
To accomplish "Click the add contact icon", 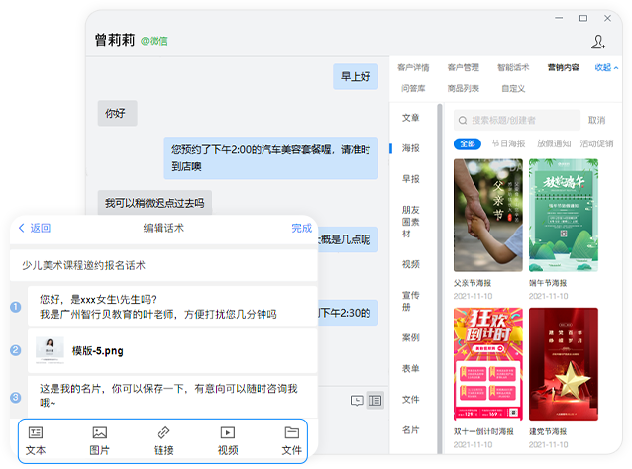I will tap(597, 42).
